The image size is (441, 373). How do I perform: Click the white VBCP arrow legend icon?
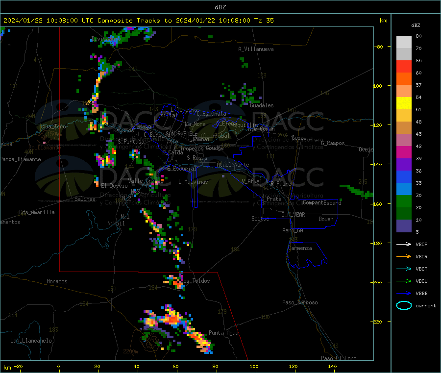click(404, 244)
